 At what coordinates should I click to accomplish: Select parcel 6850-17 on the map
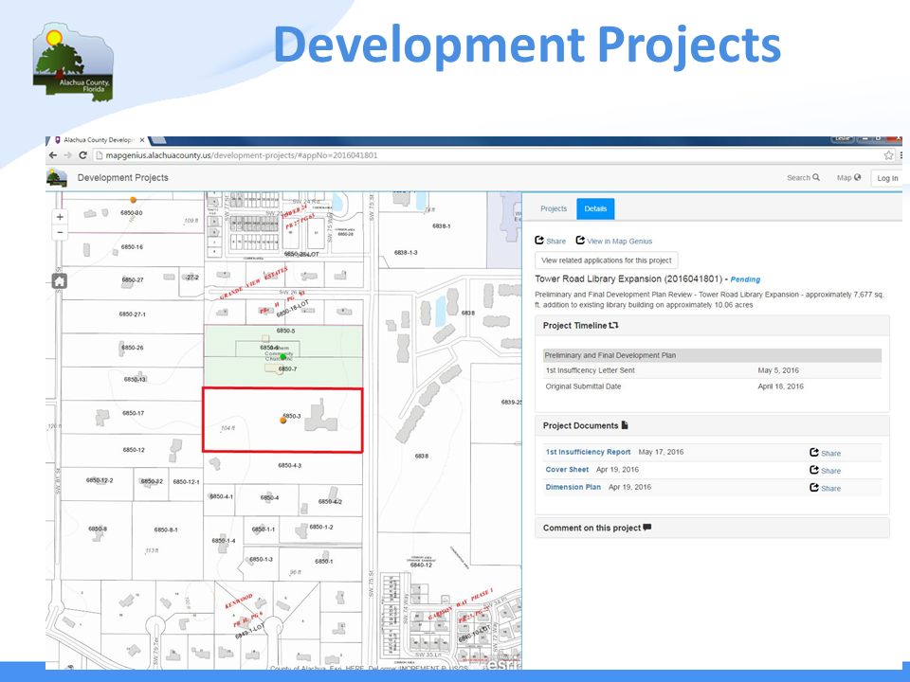point(133,413)
